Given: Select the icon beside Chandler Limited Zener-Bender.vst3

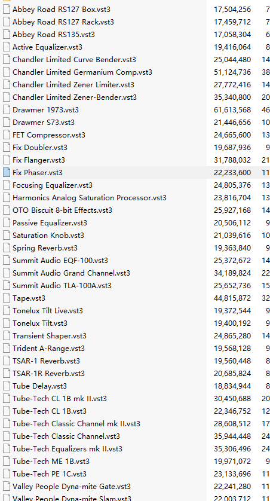Looking at the screenshot, I should coord(7,97).
